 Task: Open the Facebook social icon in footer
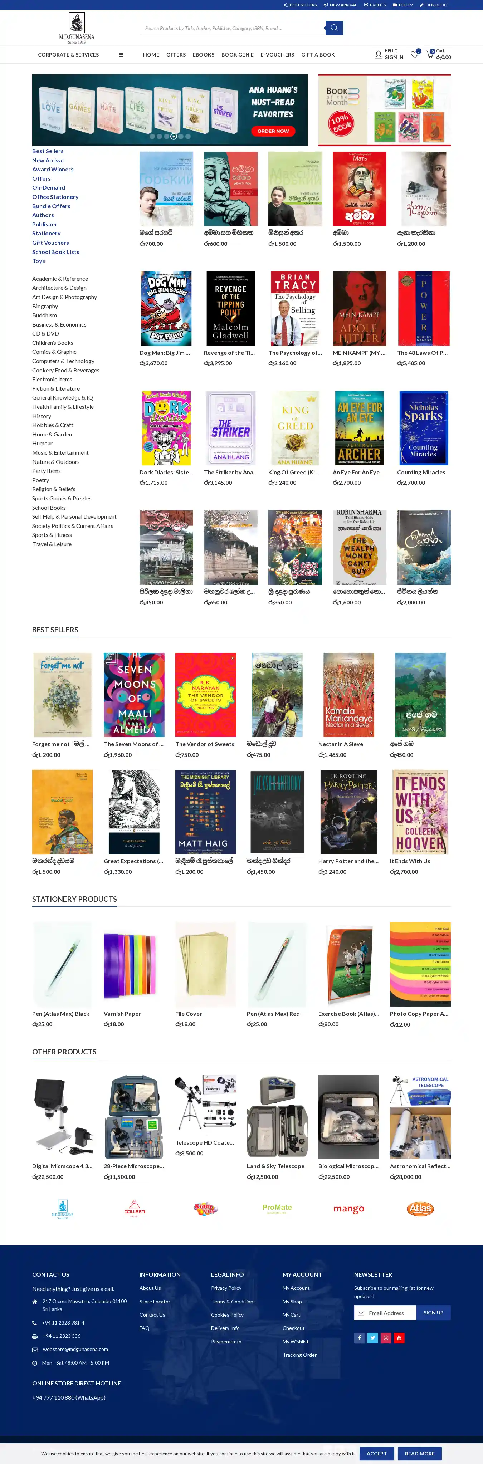[359, 1337]
